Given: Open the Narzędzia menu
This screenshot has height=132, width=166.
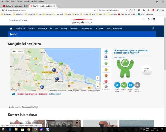Looking at the screenshot, I should (x=34, y=1).
